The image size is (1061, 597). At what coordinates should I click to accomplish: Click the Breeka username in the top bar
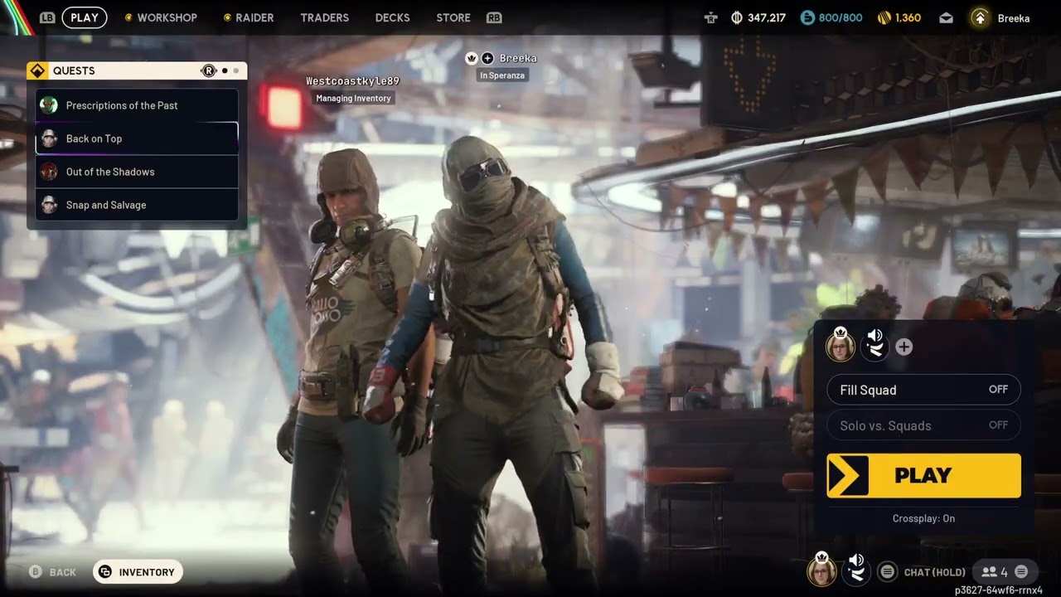point(1014,17)
